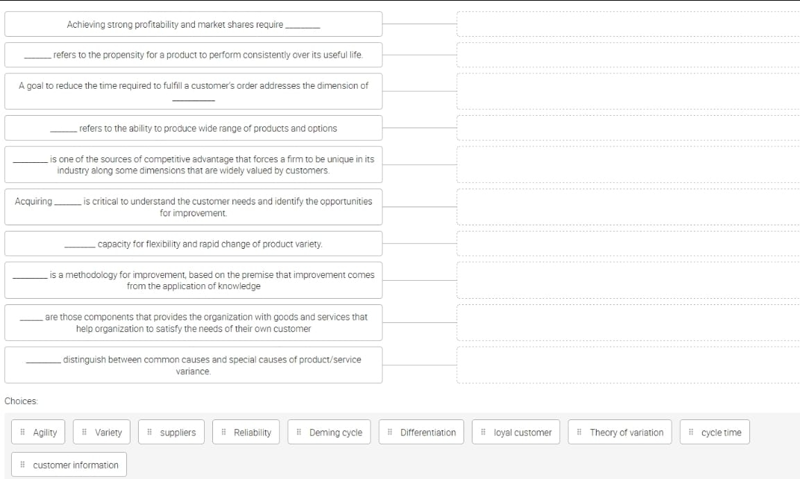Screen dimensions: 800x479
Task: Select the "cycle time" choice label
Action: 721,433
